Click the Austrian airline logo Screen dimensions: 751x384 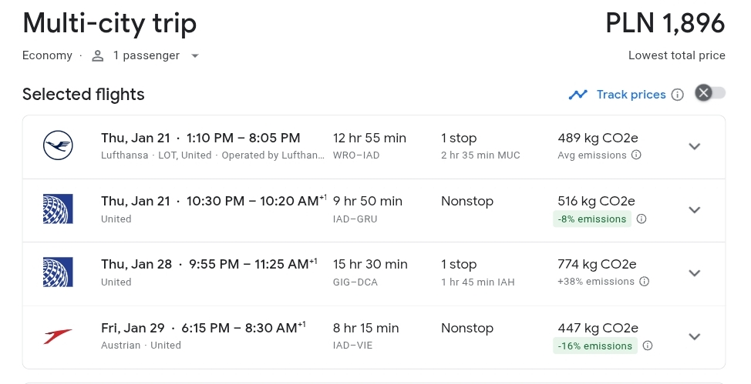pos(58,336)
